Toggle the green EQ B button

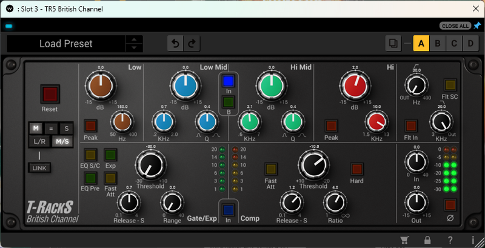229,102
